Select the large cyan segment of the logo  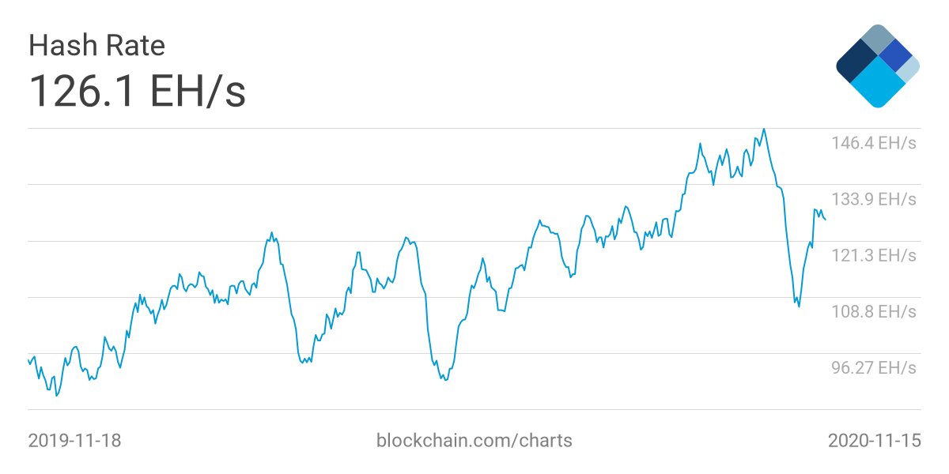(x=876, y=85)
